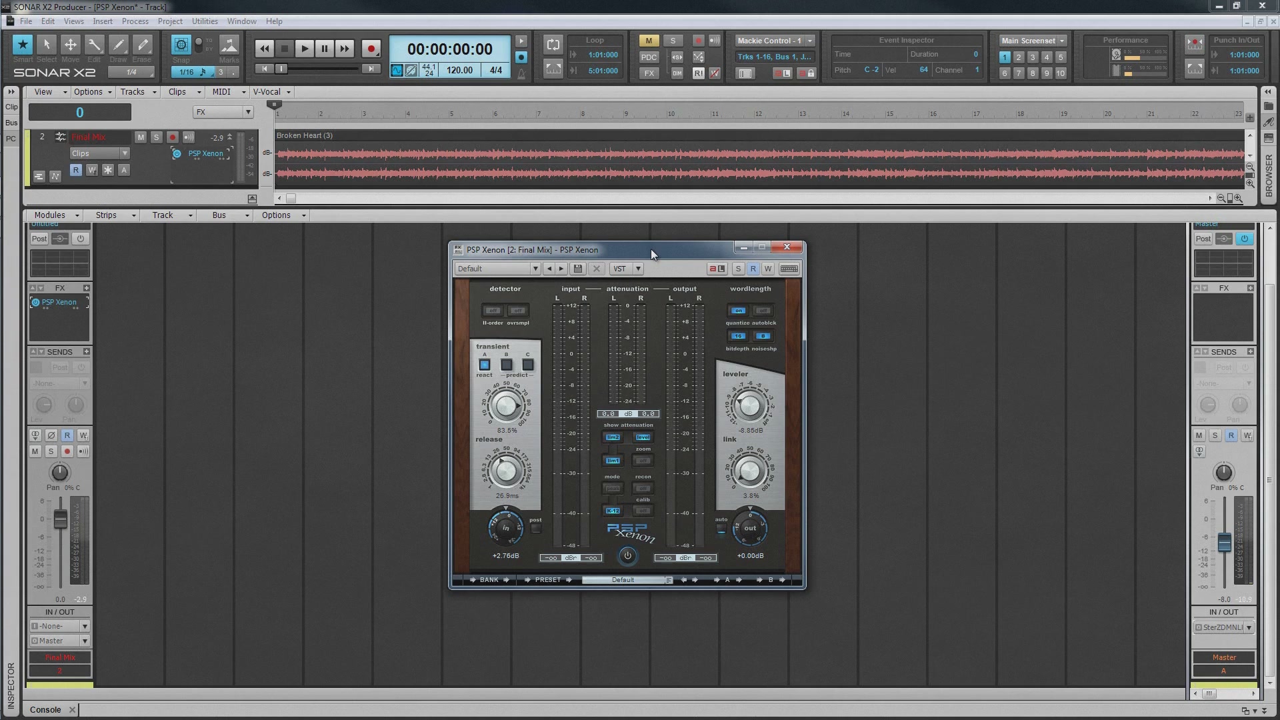Image resolution: width=1280 pixels, height=720 pixels.
Task: Activate the Edit tool
Action: (x=94, y=45)
